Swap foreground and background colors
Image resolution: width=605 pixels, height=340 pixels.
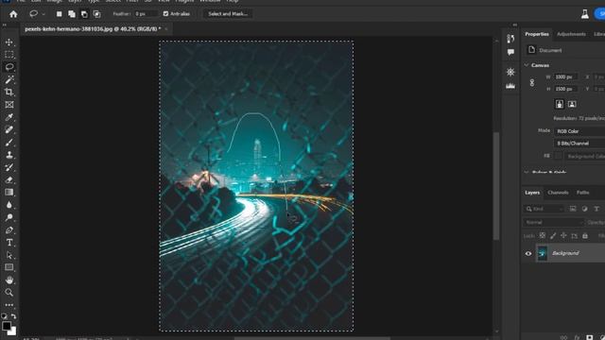coord(13,316)
